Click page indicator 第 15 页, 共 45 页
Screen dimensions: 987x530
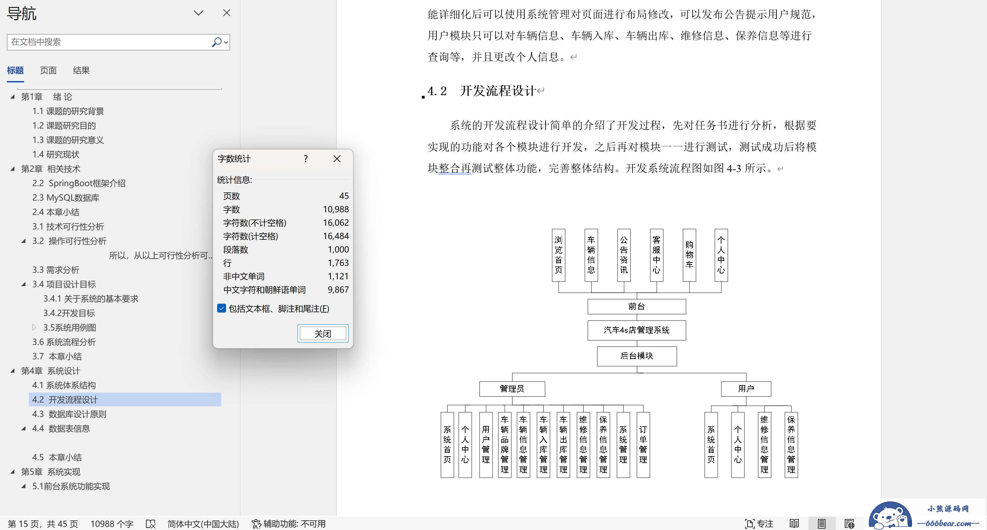tap(43, 523)
